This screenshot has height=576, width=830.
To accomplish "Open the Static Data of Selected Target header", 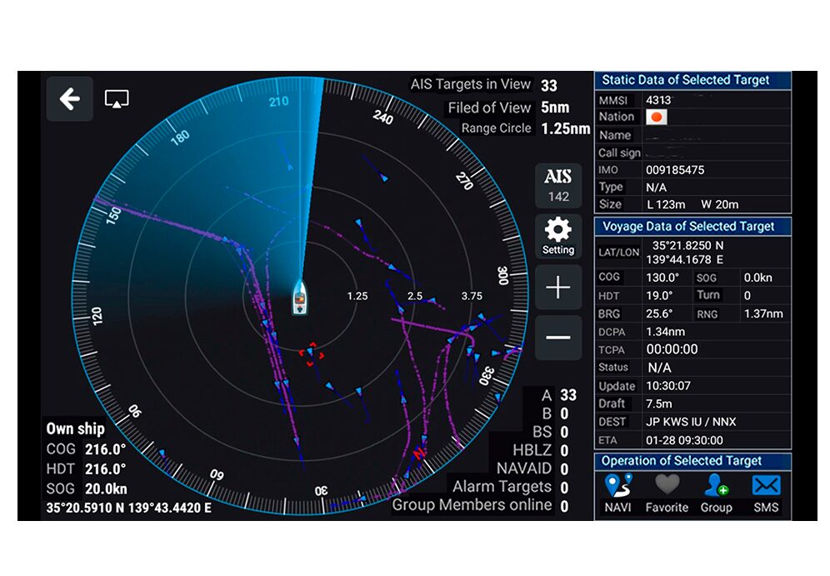I will [x=692, y=80].
